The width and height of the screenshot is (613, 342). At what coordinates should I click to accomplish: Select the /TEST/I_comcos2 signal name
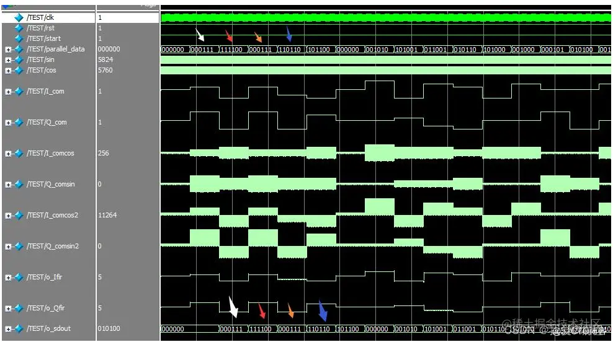pyautogui.click(x=52, y=215)
